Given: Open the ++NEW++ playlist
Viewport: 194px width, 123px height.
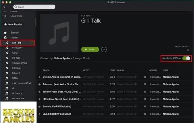Looking at the screenshot, I should [17, 48].
